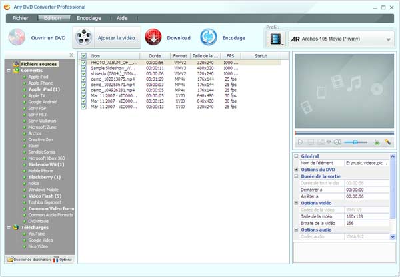Collapse the Téléchargés tree node

tap(9, 227)
